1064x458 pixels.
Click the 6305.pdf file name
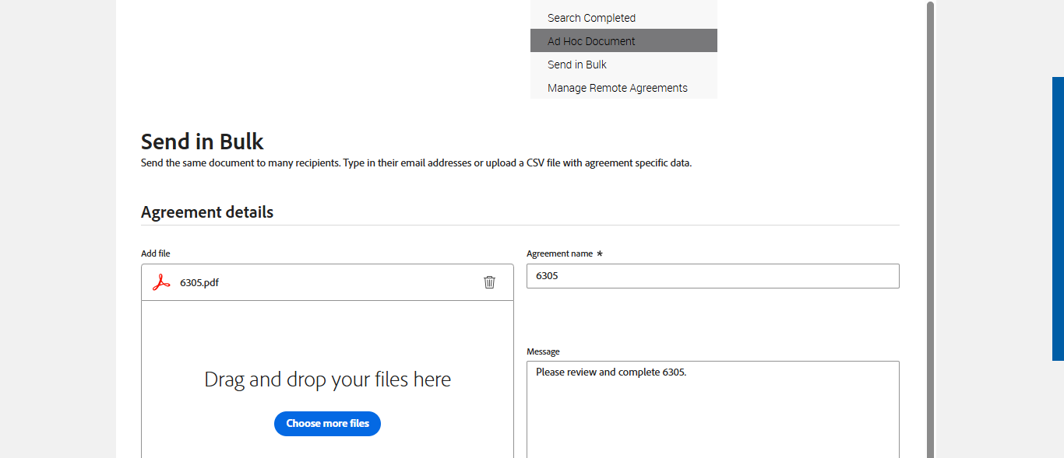coord(199,282)
